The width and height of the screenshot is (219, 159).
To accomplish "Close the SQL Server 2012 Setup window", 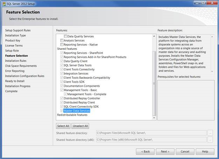I will pyautogui.click(x=213, y=3).
